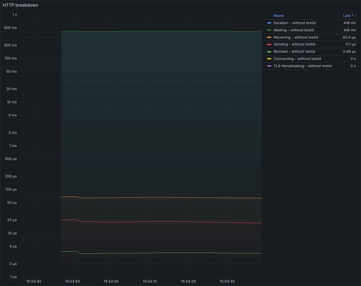The width and height of the screenshot is (361, 286).
Task: Open the HTTP breakdown panel menu
Action: tap(20, 5)
